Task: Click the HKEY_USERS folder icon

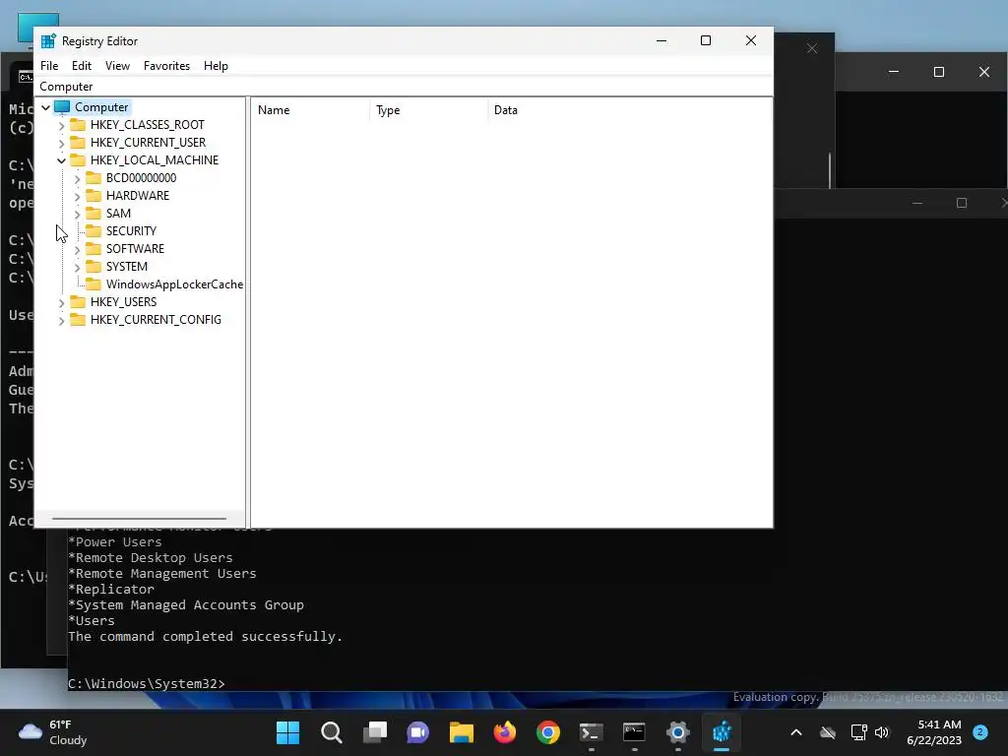Action: click(78, 301)
